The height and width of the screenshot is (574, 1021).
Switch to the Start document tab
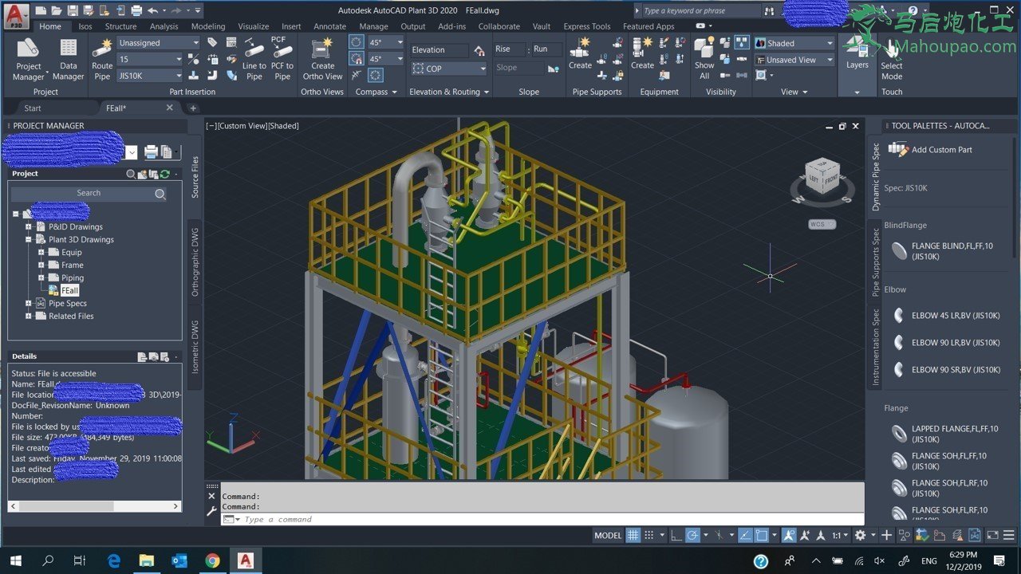point(33,108)
